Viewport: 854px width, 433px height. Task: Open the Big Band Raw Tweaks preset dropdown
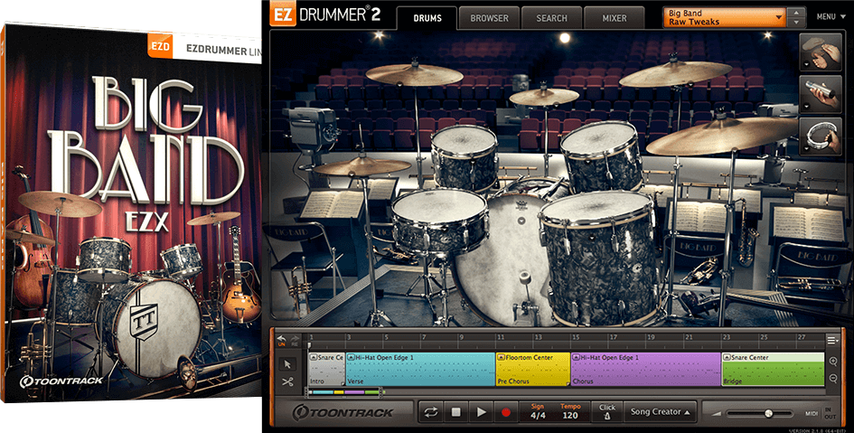coord(725,17)
